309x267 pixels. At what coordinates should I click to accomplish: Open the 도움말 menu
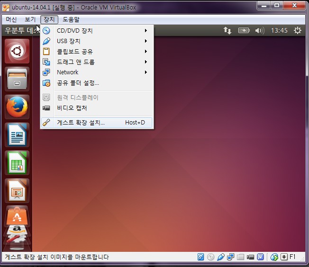[x=71, y=19]
